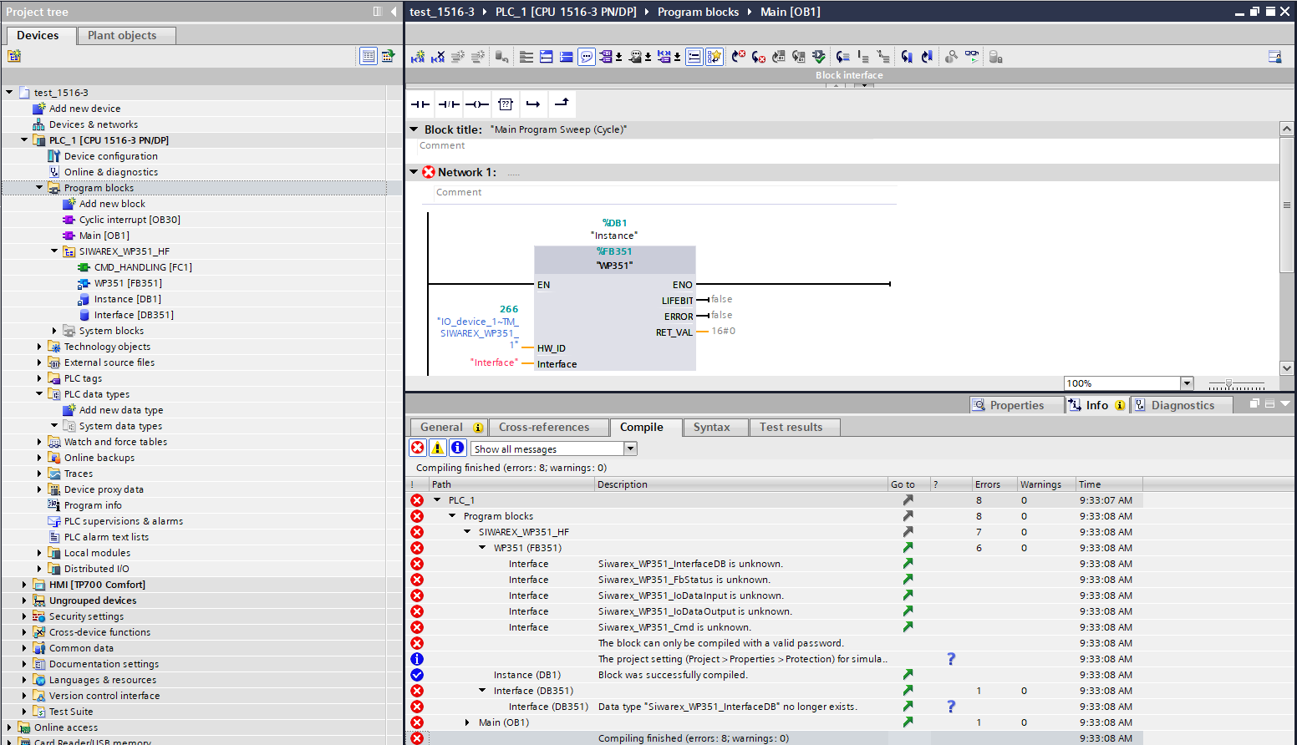Screen dimensions: 1297x745
Task: Open Add new block in project tree
Action: click(112, 204)
